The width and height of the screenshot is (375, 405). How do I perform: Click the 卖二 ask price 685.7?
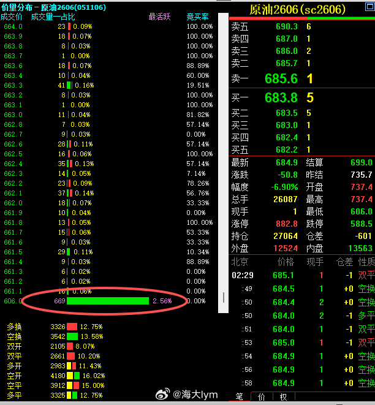tap(287, 63)
